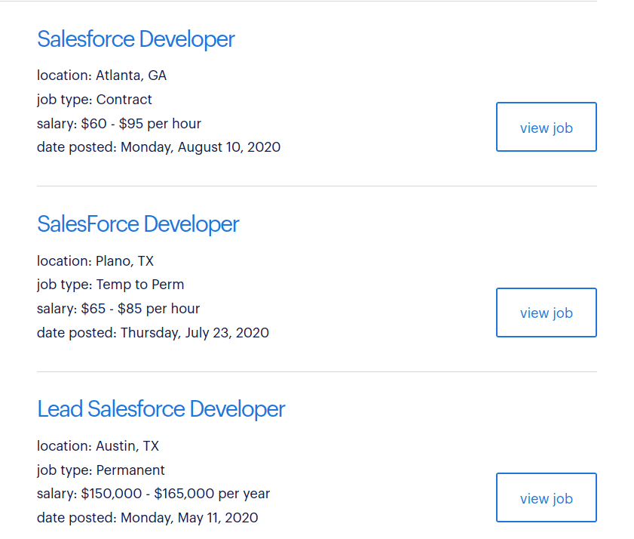Image resolution: width=634 pixels, height=539 pixels.
Task: Select the text 'job type: Contract'
Action: coord(94,100)
